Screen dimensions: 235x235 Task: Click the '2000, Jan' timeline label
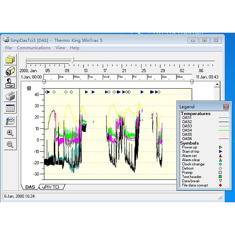click(28, 70)
